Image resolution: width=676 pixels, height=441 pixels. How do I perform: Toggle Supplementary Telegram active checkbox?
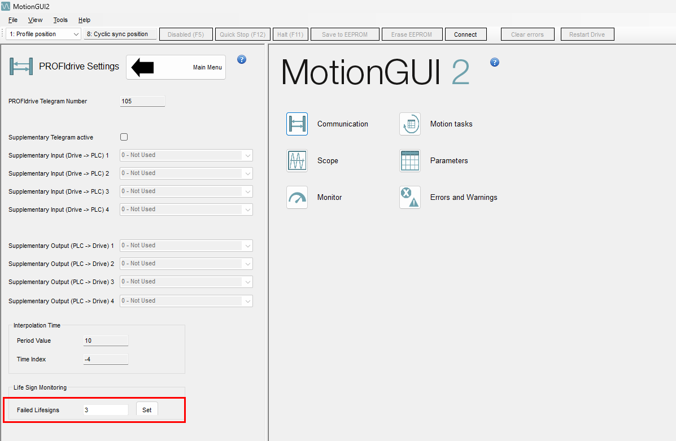(x=124, y=137)
